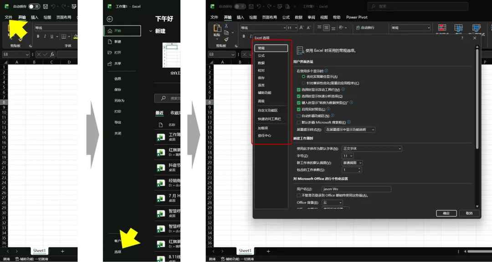
Task: Open the Office 背景 dropdown showing 云
Action: pos(332,203)
